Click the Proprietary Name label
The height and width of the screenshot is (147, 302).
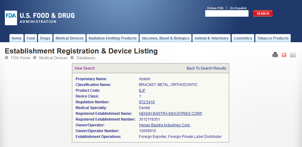tap(91, 79)
